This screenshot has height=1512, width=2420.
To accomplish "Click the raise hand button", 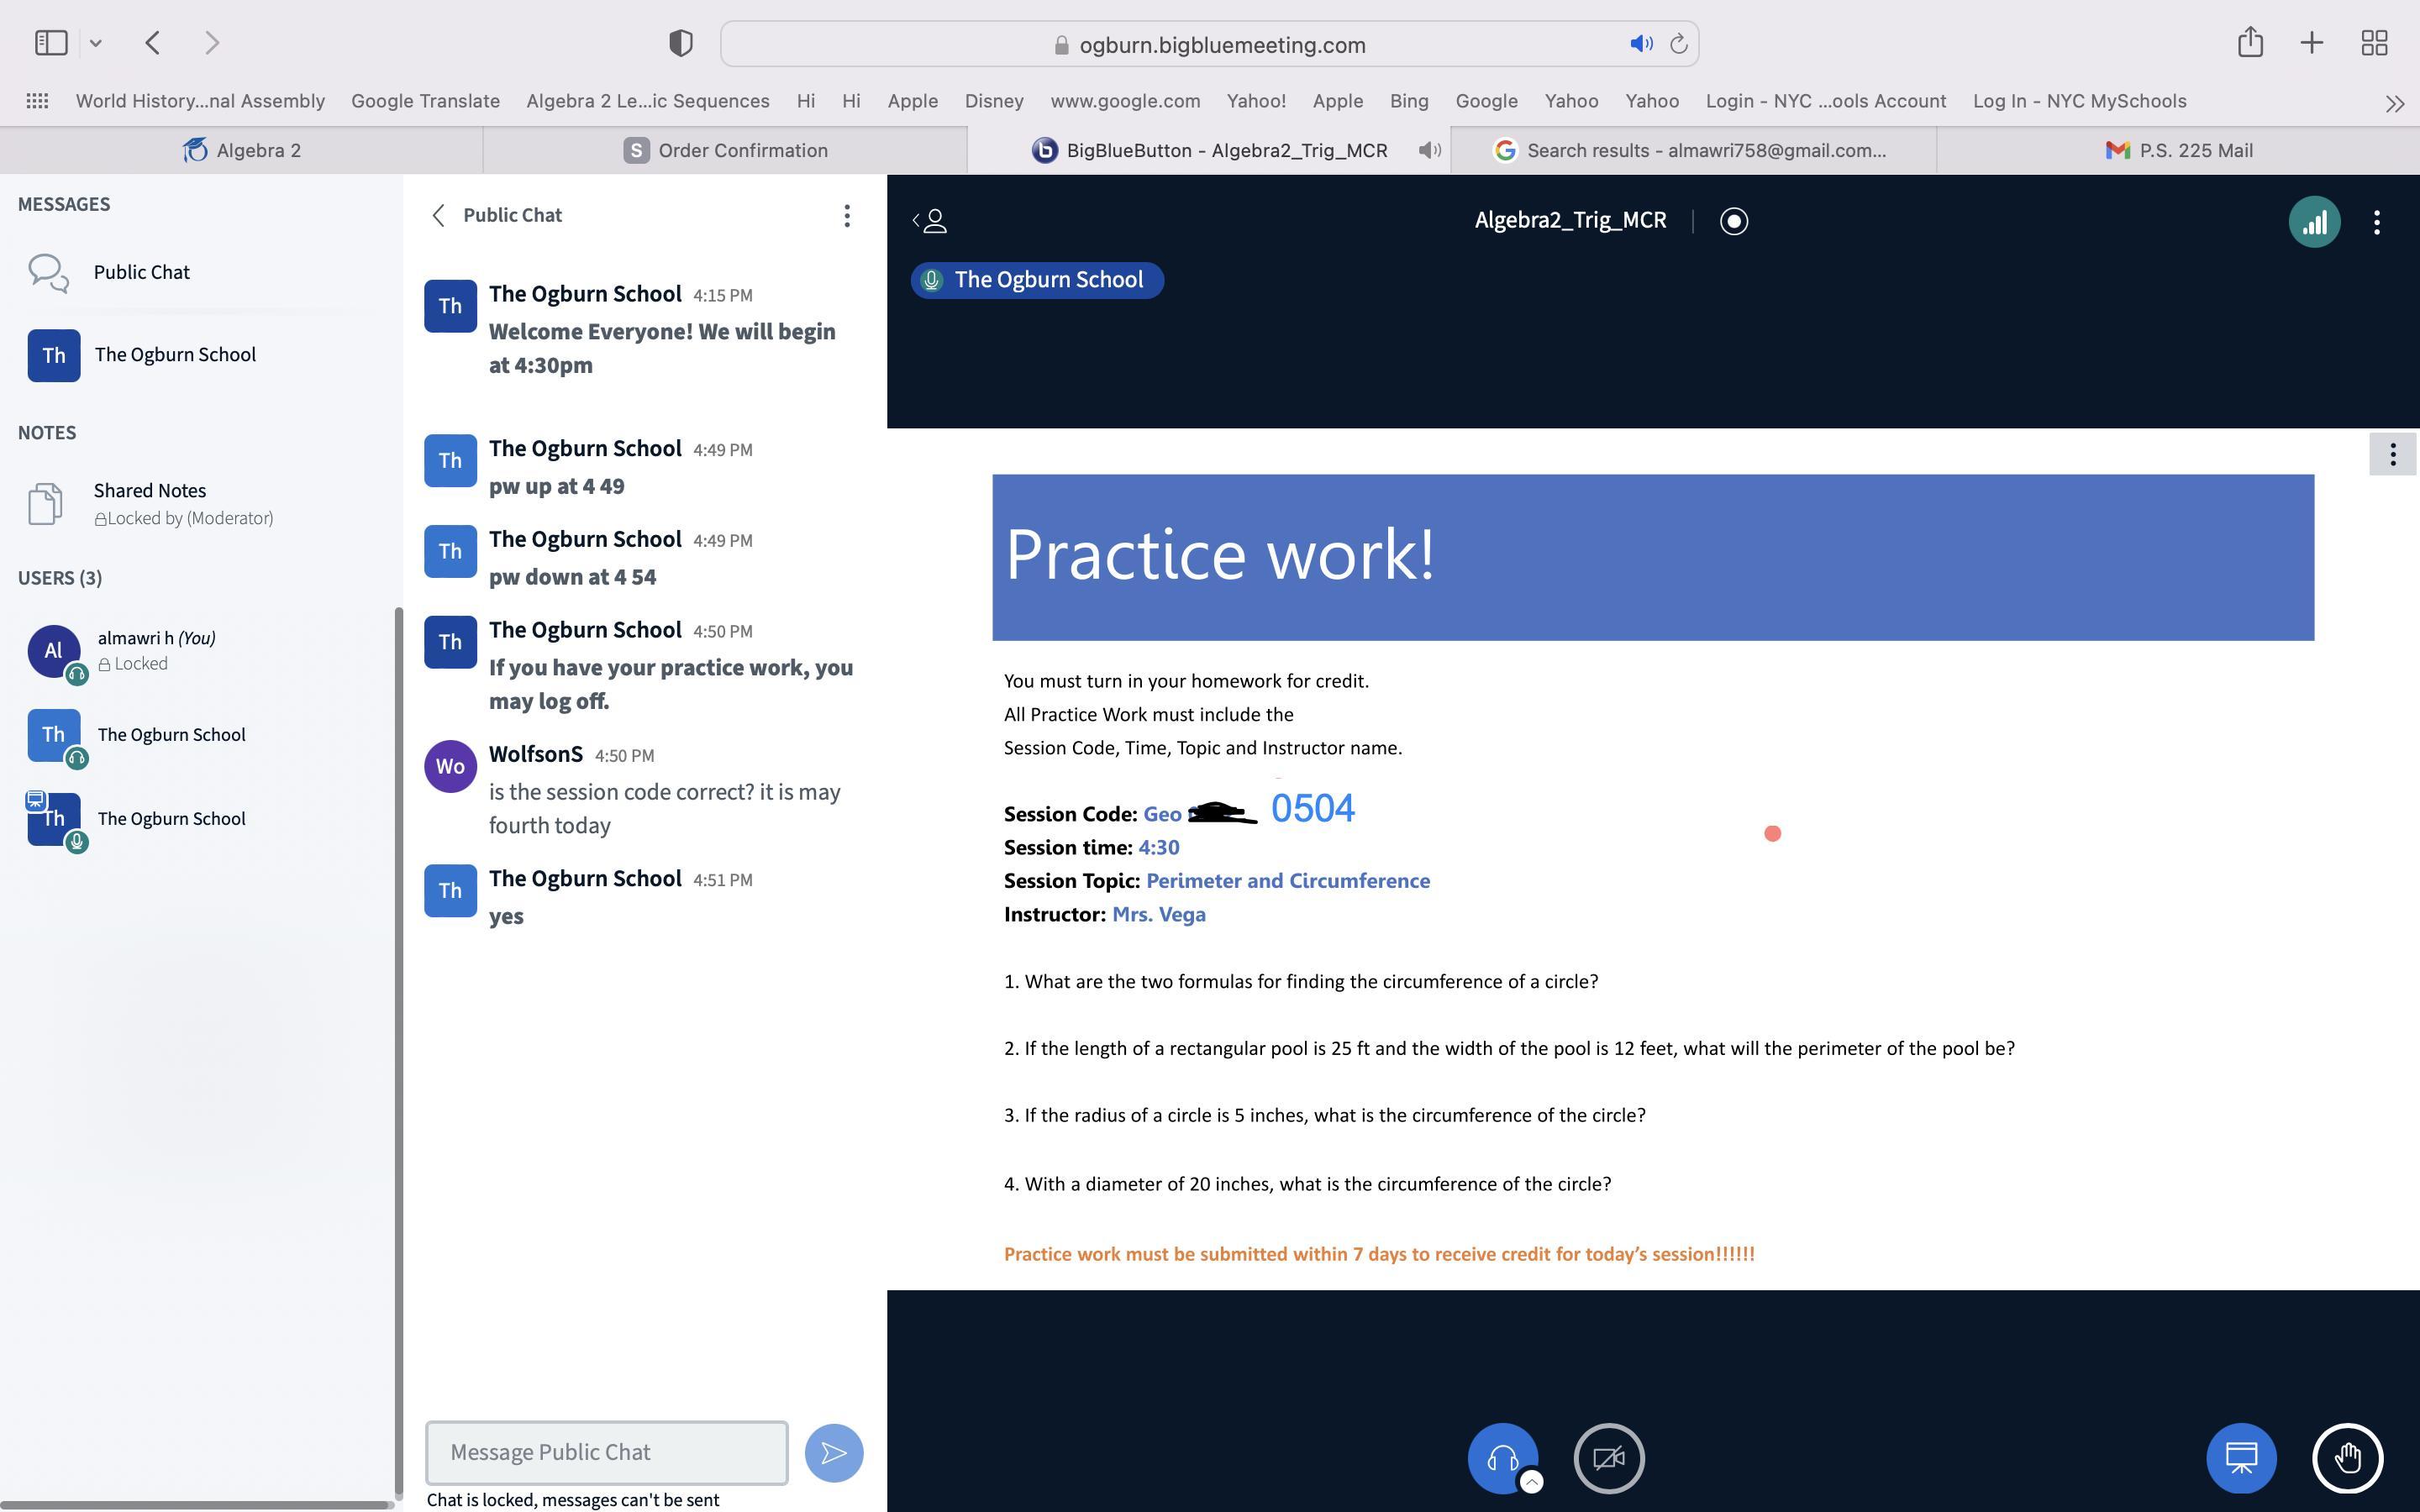I will click(2346, 1457).
